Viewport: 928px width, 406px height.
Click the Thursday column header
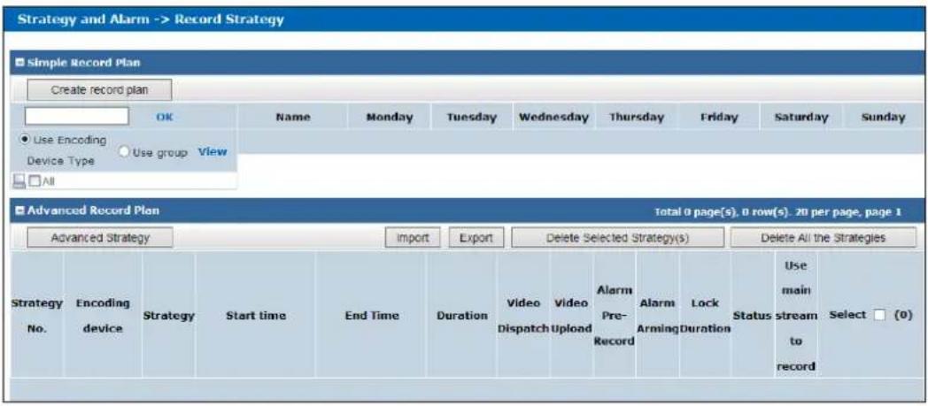coord(637,117)
